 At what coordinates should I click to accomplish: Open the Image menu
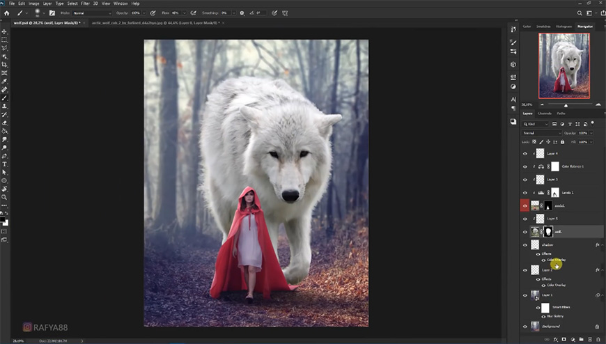point(33,3)
